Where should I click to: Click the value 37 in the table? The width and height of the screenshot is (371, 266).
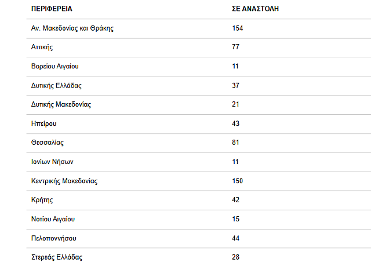click(x=235, y=86)
